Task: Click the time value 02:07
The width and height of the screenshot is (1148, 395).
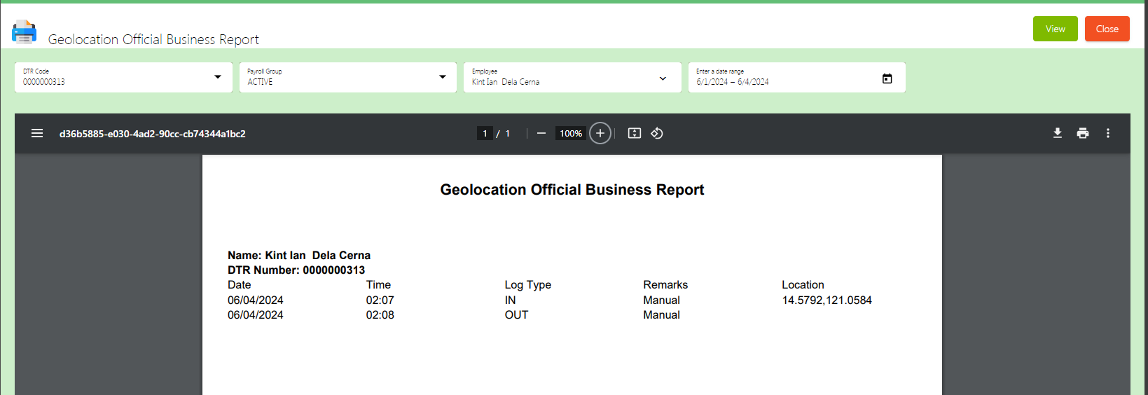Action: 380,300
